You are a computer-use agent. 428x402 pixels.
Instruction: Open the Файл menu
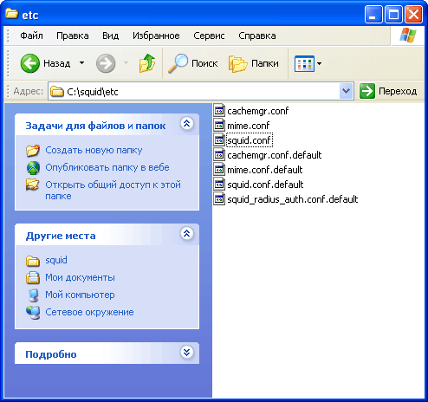(x=31, y=36)
